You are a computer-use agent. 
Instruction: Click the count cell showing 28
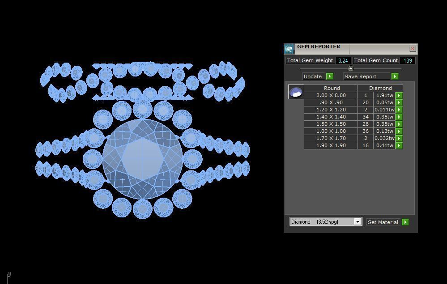click(366, 124)
